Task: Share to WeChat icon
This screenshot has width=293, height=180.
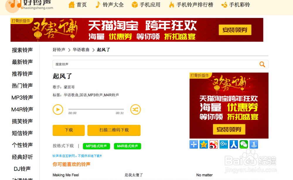Action: pyautogui.click(x=244, y=144)
